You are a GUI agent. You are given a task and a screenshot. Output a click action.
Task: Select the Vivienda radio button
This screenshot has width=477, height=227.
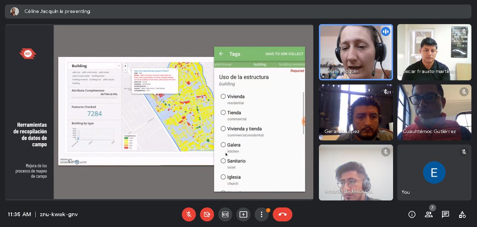click(x=223, y=96)
